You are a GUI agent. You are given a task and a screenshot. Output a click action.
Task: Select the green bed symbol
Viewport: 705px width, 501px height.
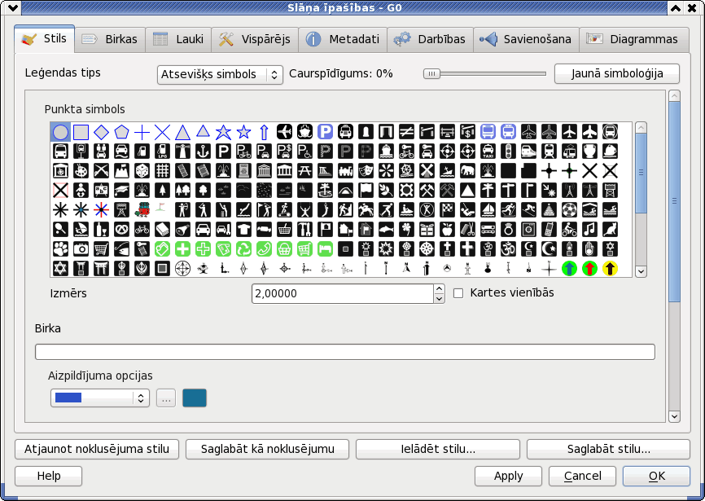pyautogui.click(x=325, y=248)
